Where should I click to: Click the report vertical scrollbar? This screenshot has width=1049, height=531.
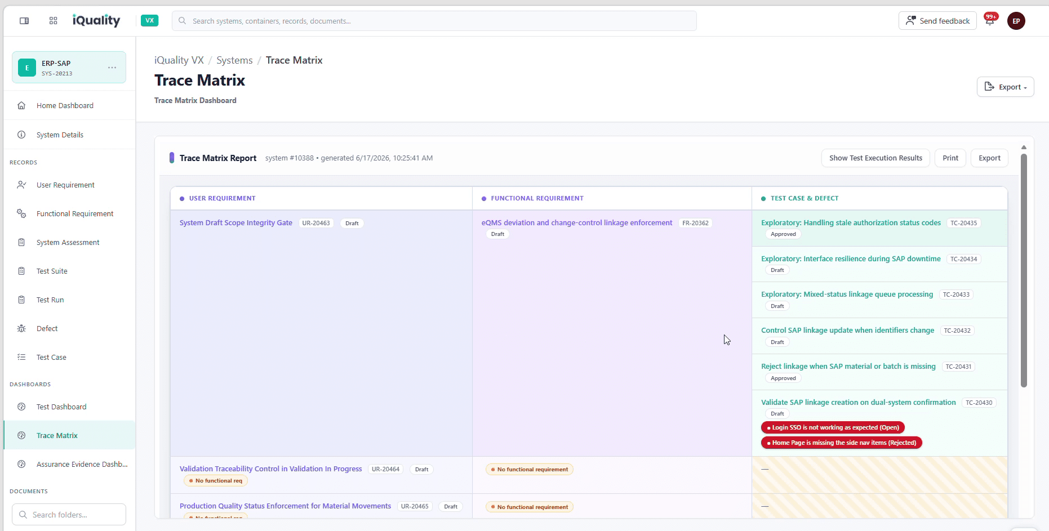pyautogui.click(x=1024, y=270)
